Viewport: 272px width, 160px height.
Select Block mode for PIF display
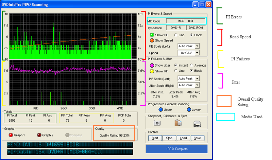(191, 71)
